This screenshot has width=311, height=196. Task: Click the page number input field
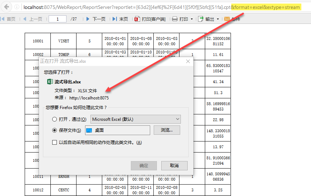[x=58, y=19]
